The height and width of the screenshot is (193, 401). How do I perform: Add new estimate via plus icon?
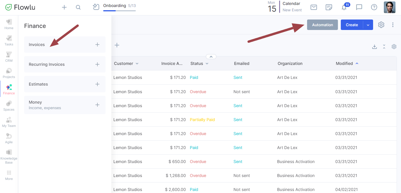click(x=97, y=84)
